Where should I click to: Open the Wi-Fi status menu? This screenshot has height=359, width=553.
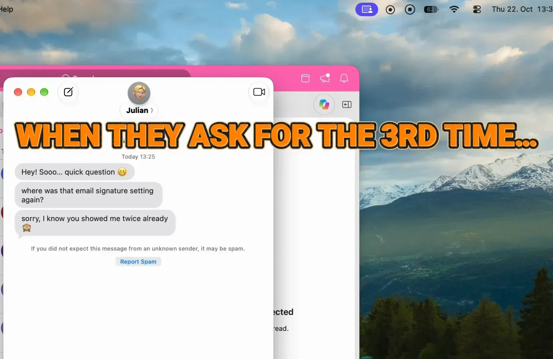[x=454, y=9]
